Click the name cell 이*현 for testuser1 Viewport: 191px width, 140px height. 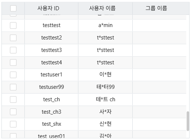tap(105, 75)
